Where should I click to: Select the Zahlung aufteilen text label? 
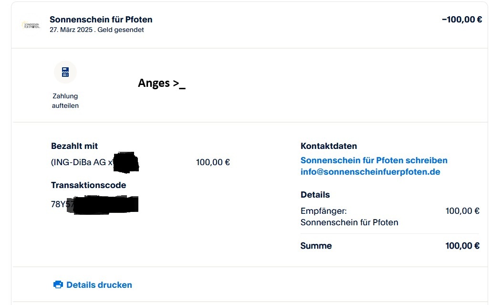pyautogui.click(x=65, y=101)
